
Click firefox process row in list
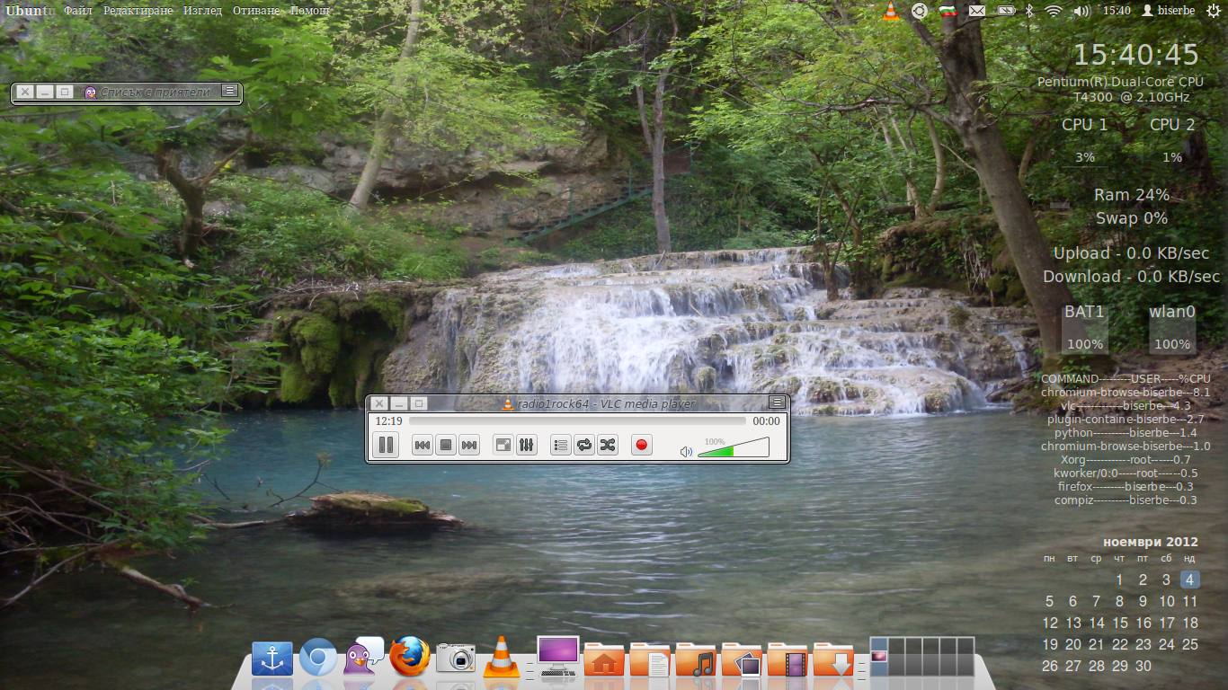point(1126,486)
